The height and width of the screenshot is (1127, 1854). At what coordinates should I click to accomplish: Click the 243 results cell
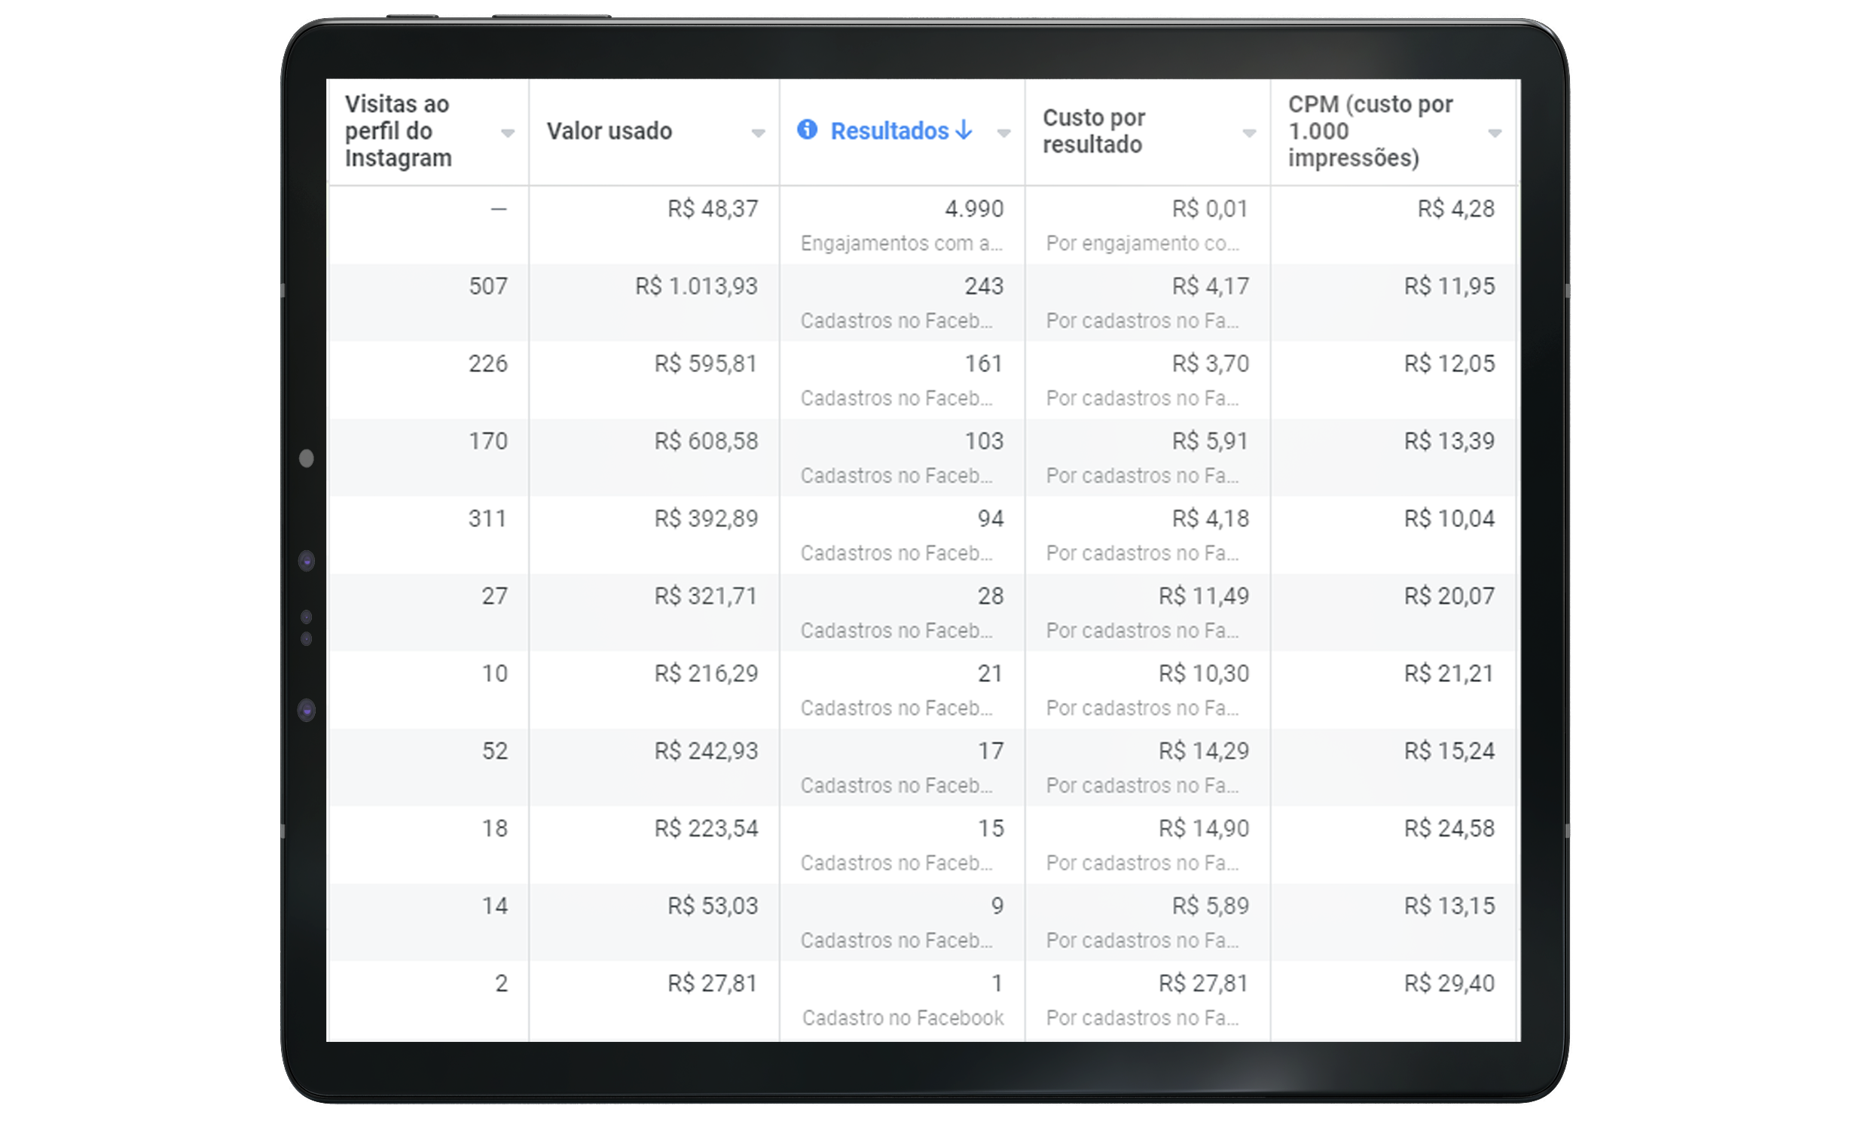pos(984,286)
